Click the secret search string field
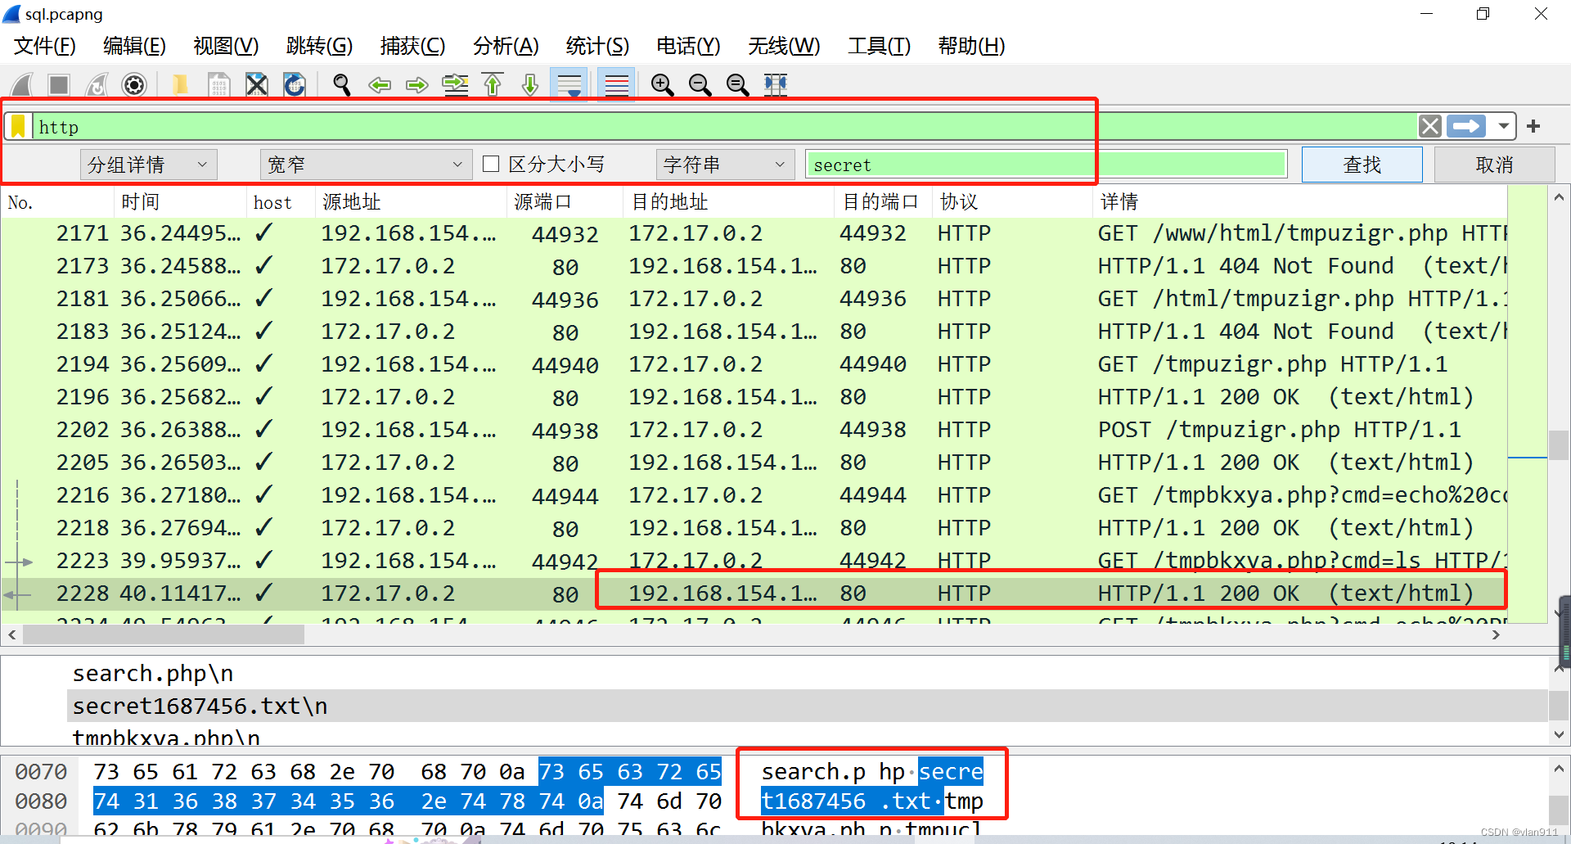 tap(1046, 165)
